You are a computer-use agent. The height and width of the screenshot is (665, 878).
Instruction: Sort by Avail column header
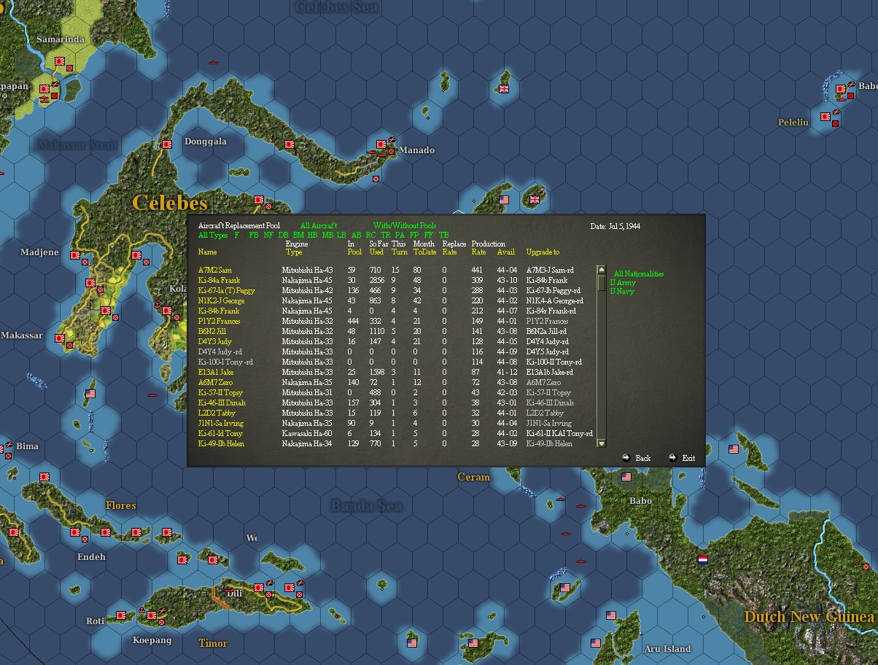tap(506, 252)
